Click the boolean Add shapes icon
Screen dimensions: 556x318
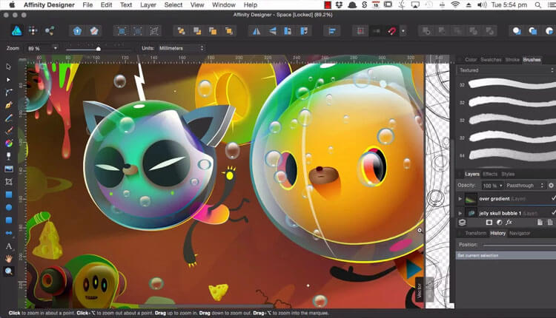tap(426, 31)
